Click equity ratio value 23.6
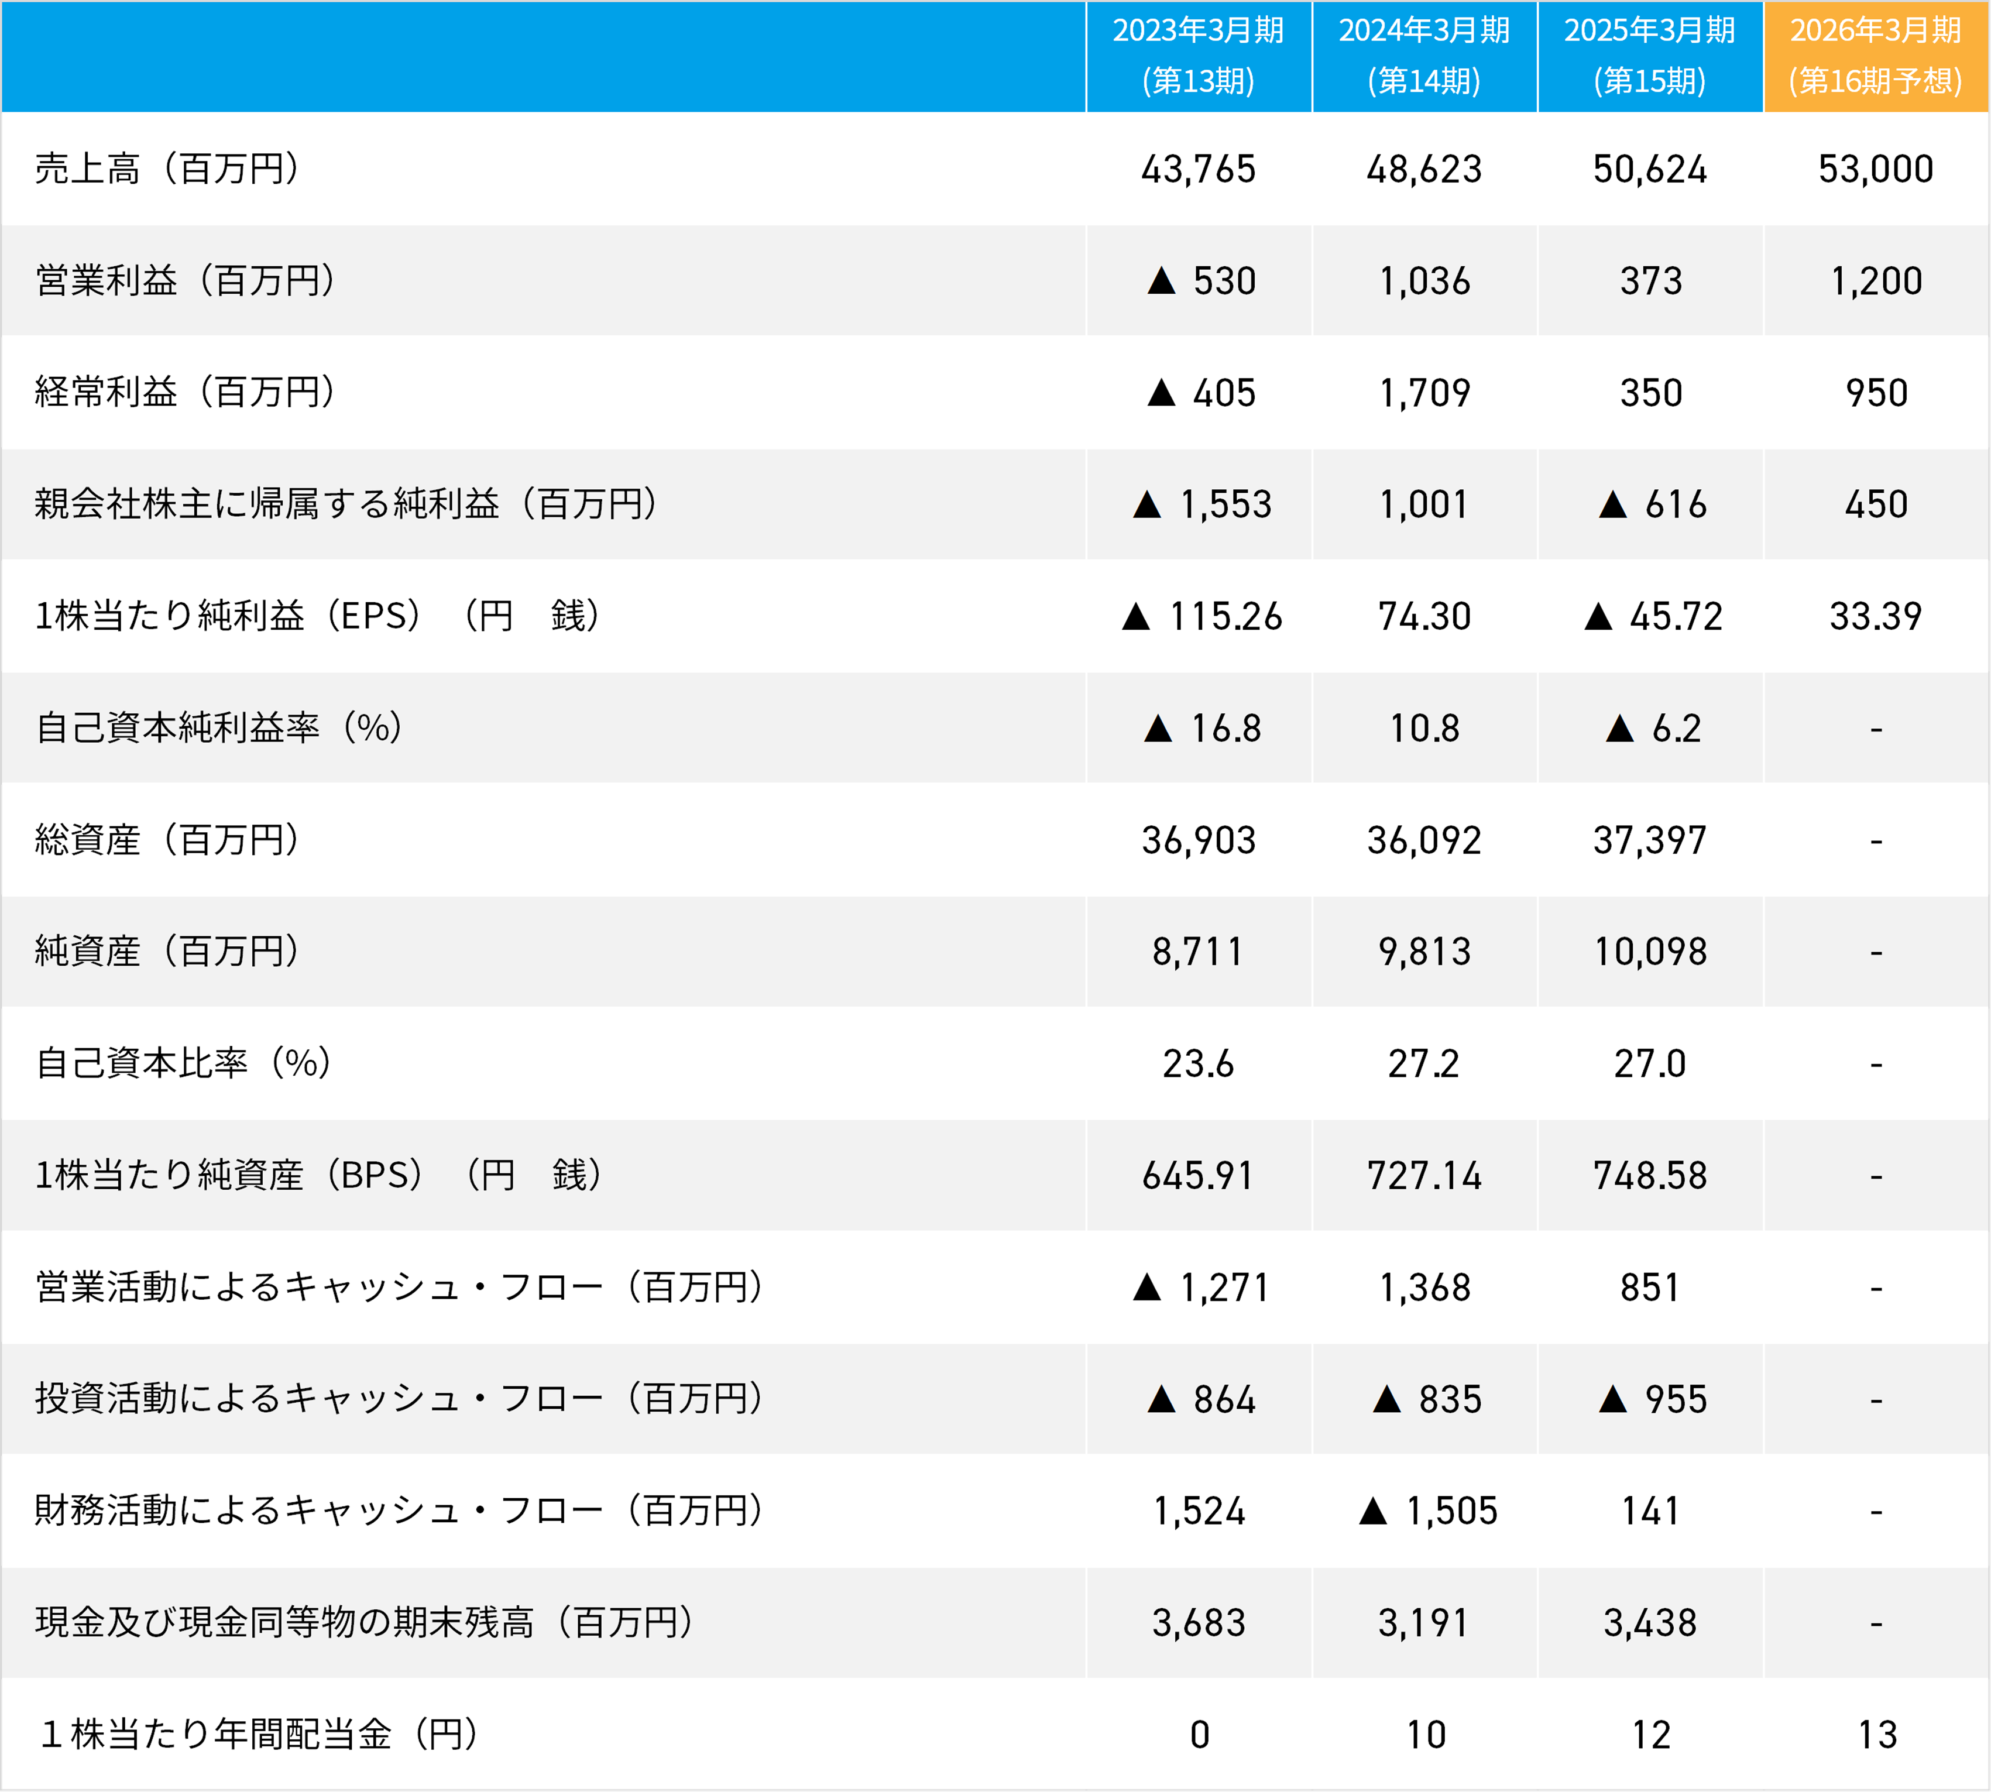Image resolution: width=1991 pixels, height=1792 pixels. [x=1197, y=1065]
